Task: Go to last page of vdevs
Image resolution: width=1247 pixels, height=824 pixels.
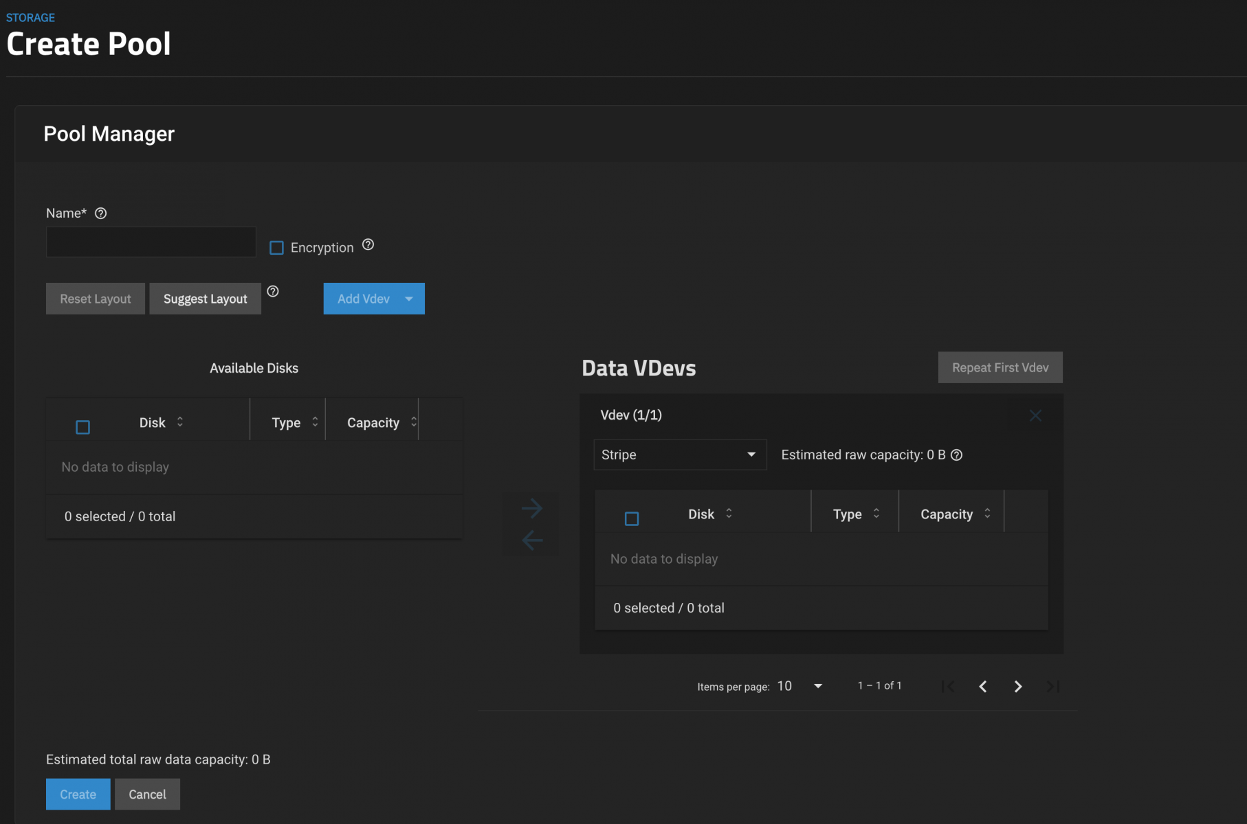Action: tap(1053, 686)
